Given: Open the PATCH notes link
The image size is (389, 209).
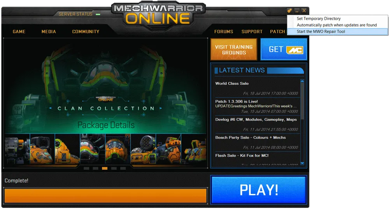Looking at the screenshot, I should coord(278,32).
